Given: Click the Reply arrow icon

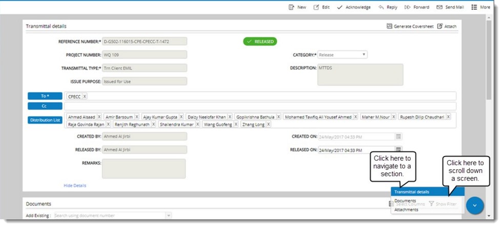Looking at the screenshot, I should [381, 7].
